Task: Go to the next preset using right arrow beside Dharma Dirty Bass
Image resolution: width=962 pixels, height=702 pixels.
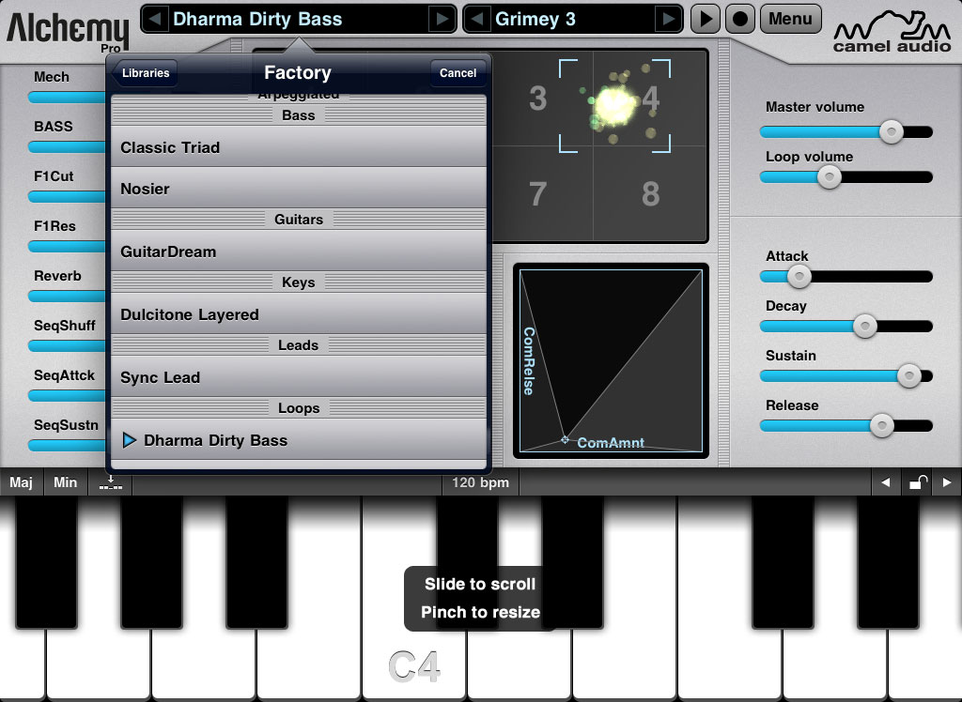Action: tap(442, 19)
